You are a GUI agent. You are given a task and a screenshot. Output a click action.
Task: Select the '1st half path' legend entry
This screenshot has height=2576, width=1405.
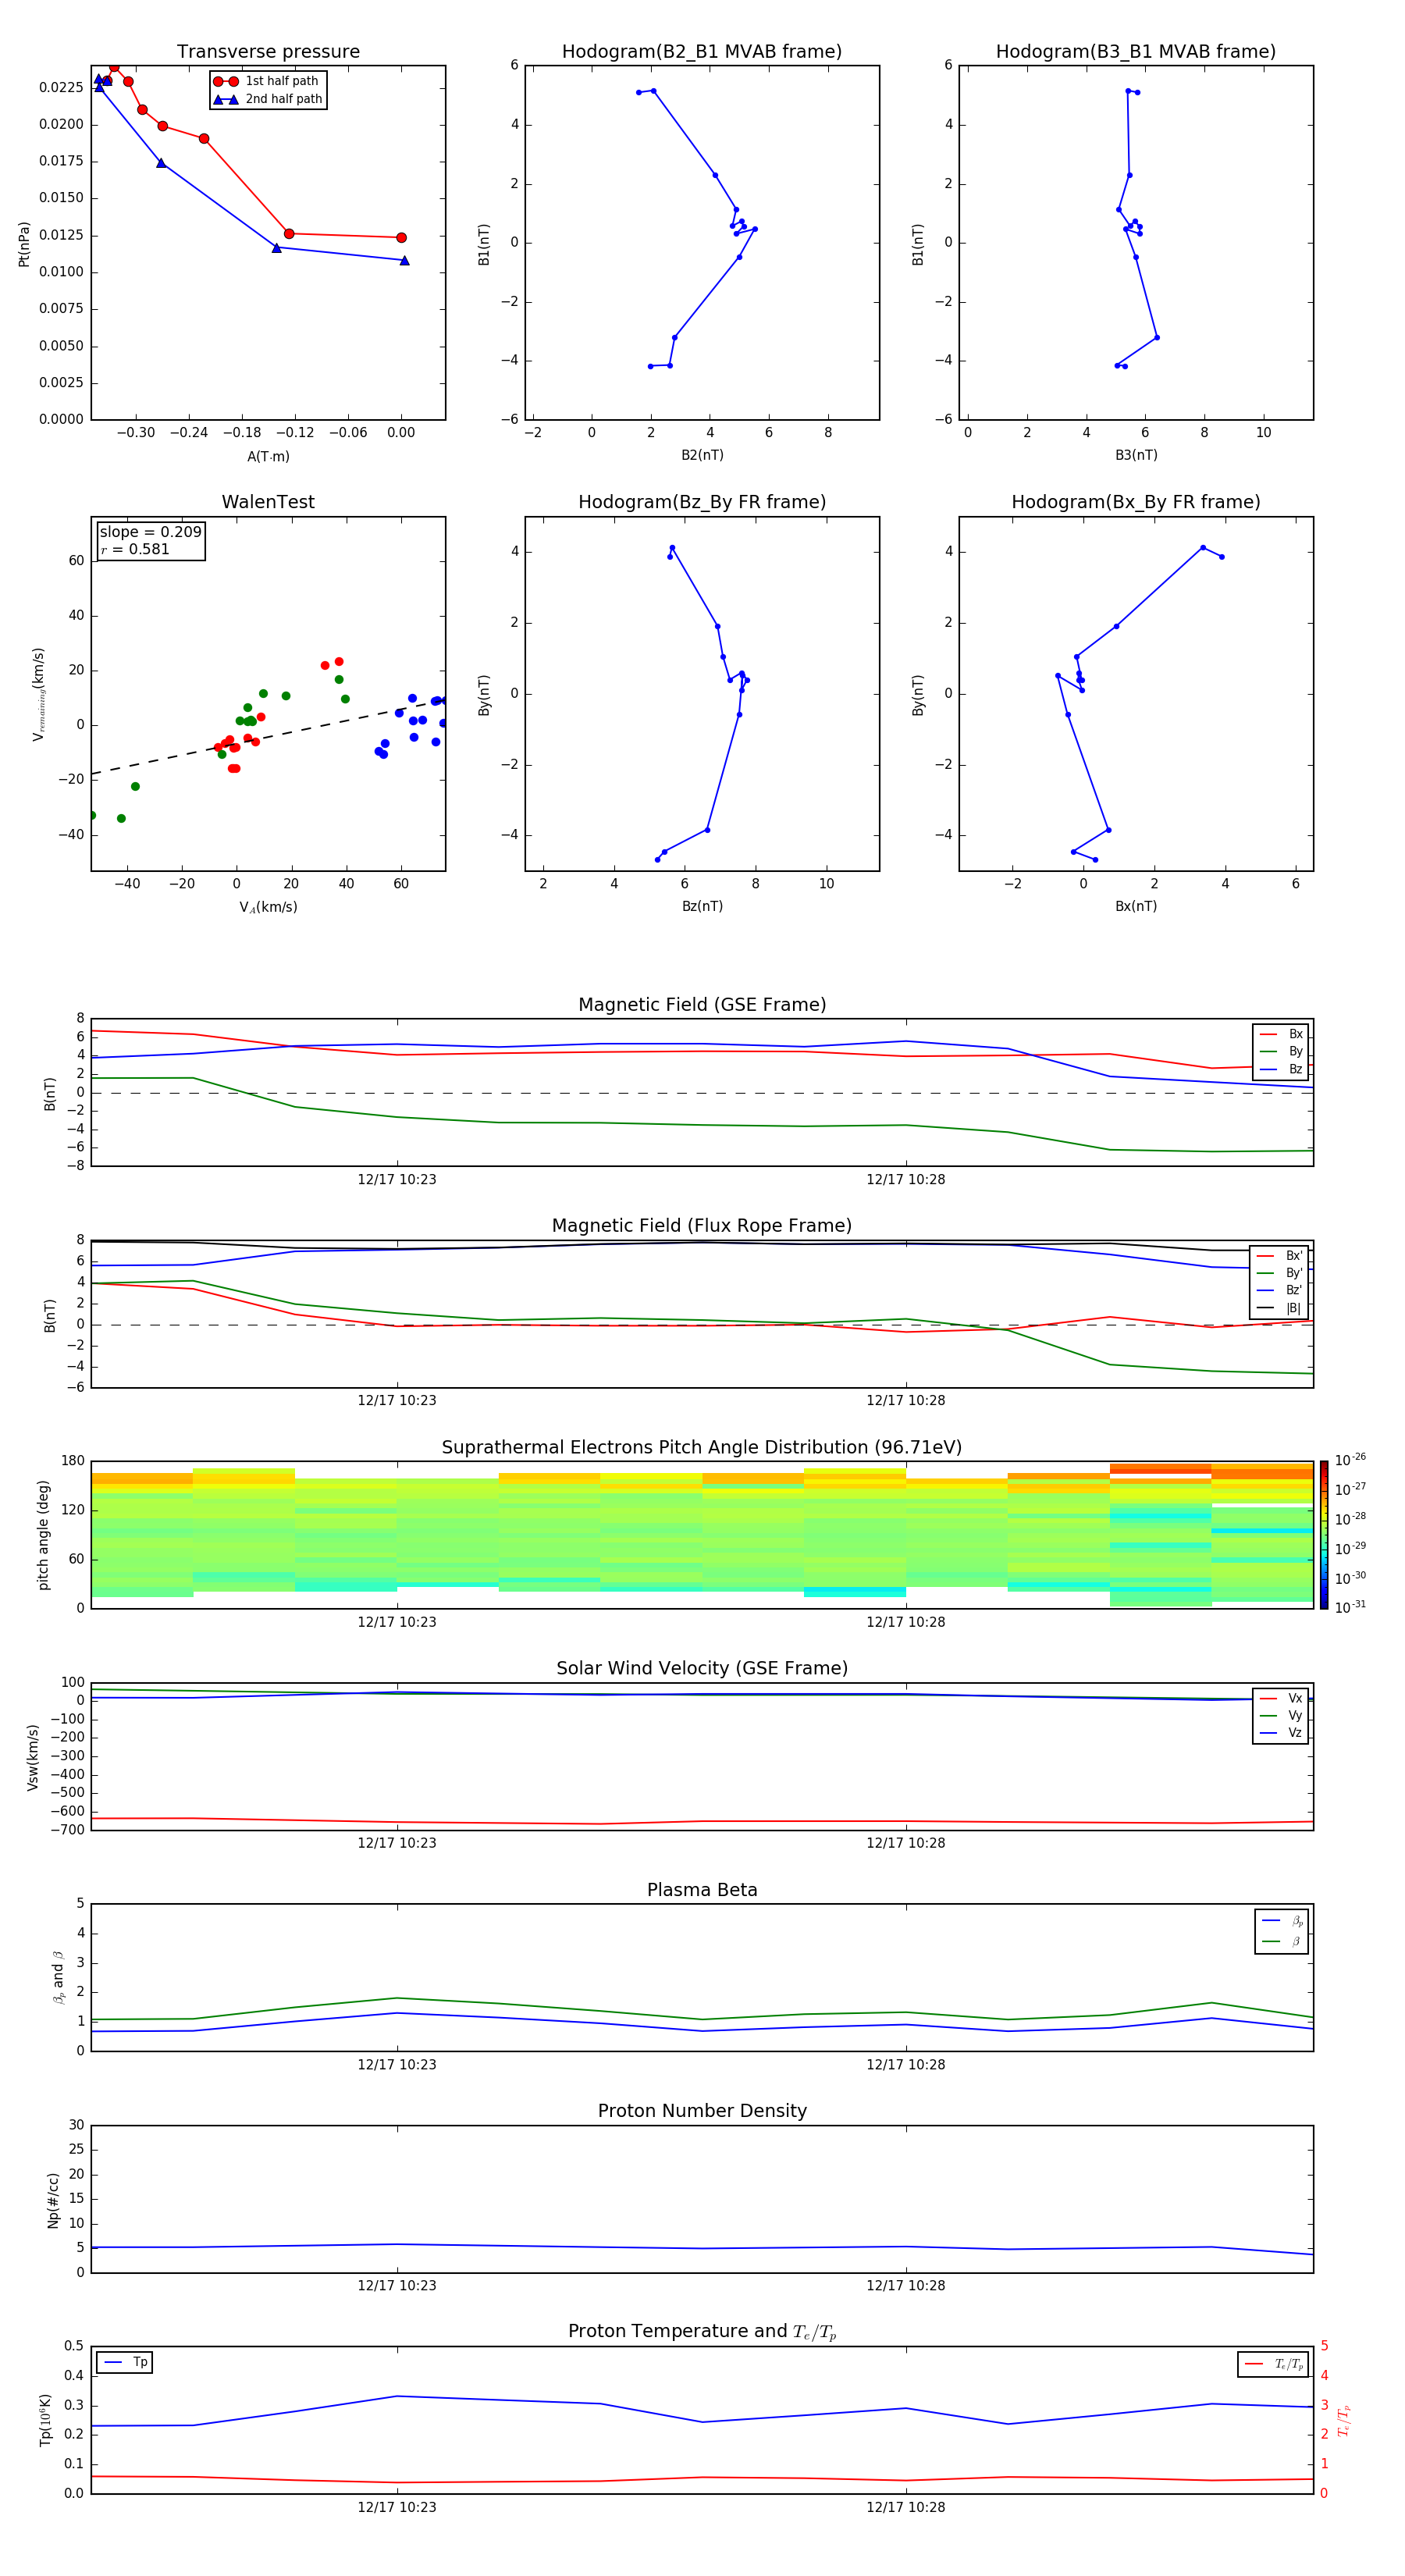click(266, 81)
